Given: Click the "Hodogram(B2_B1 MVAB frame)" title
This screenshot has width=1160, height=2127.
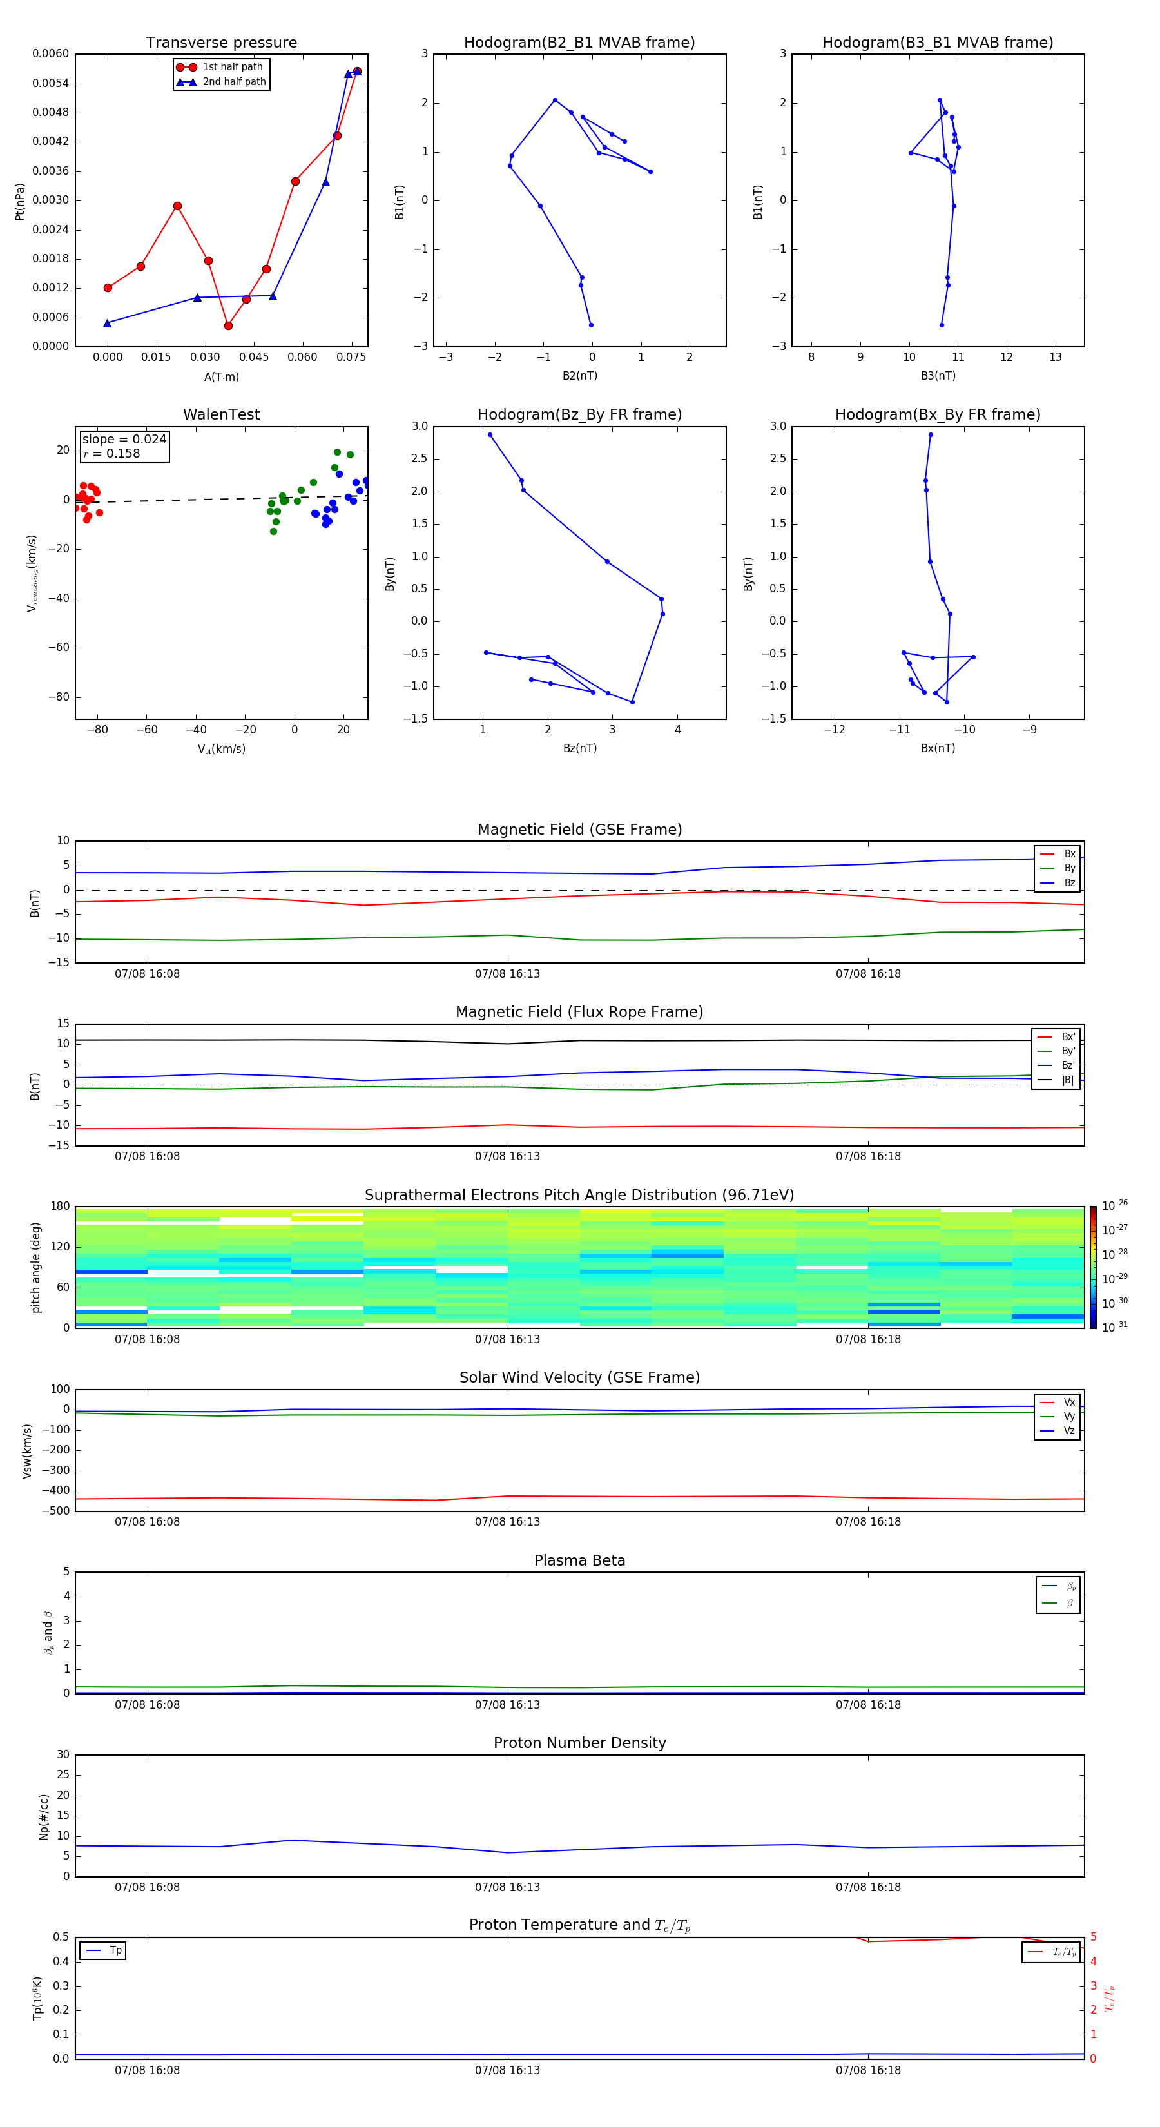Looking at the screenshot, I should pos(579,42).
